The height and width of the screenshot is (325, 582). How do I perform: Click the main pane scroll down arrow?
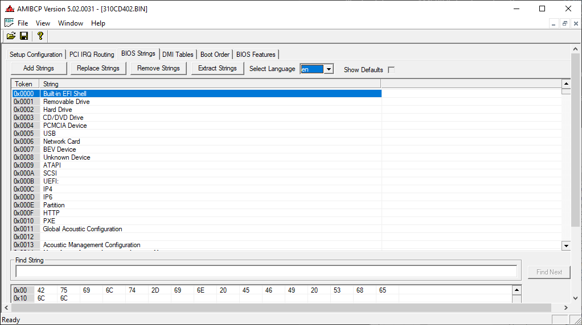coord(575,298)
